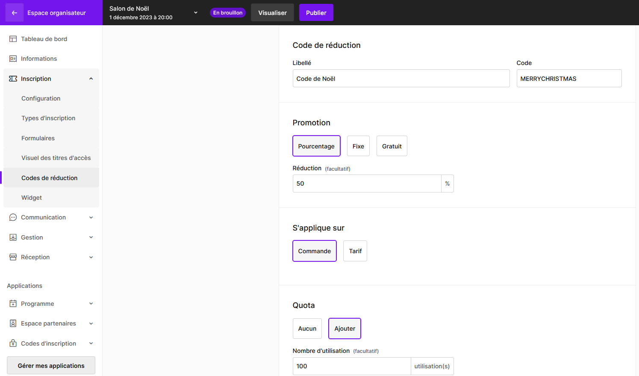This screenshot has width=639, height=376.
Task: Click the Publier button
Action: coord(316,13)
